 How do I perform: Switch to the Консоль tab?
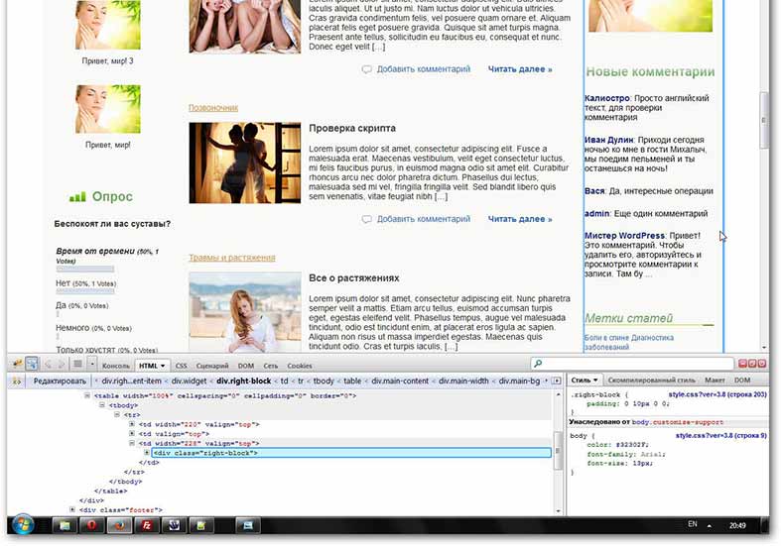click(x=116, y=366)
